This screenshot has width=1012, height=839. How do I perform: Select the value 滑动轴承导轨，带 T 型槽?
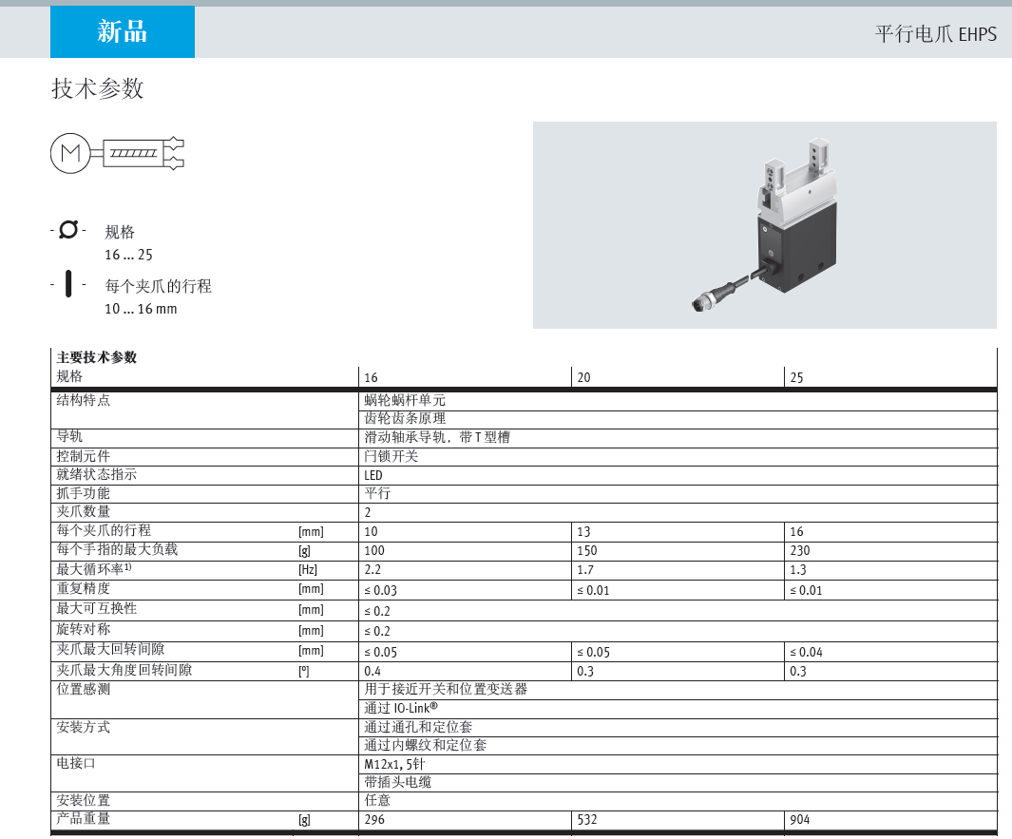tap(437, 437)
